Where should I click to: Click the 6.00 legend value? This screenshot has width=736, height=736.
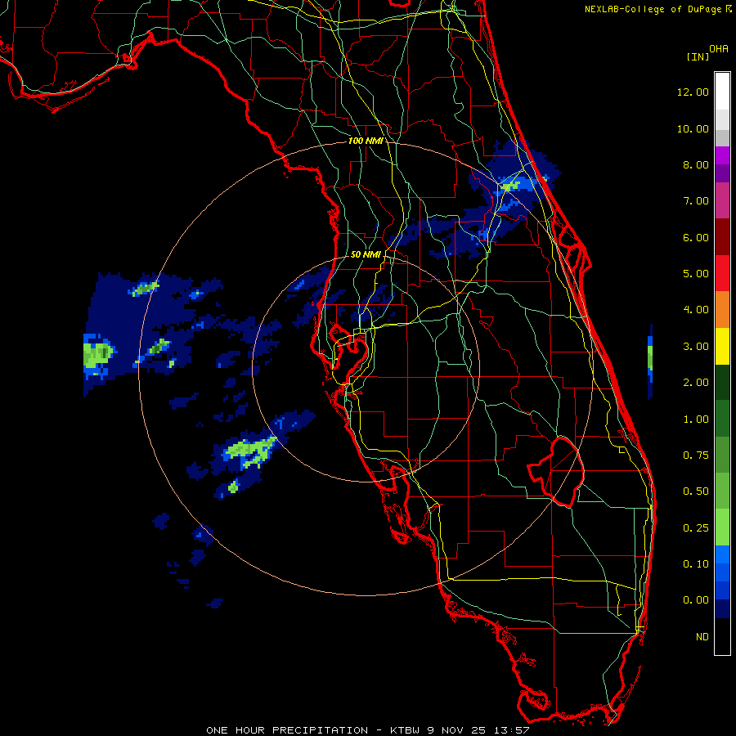pyautogui.click(x=696, y=237)
